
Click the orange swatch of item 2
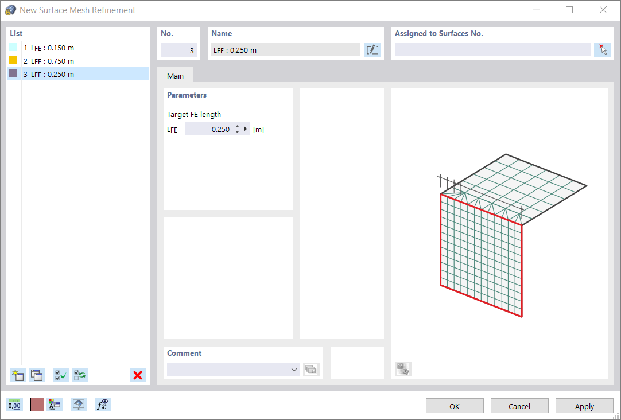pos(13,61)
